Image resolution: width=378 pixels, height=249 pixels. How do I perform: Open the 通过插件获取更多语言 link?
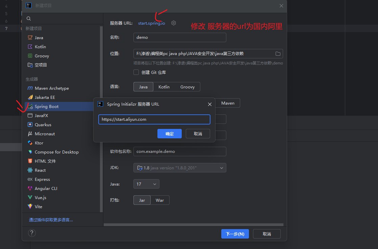[51, 220]
